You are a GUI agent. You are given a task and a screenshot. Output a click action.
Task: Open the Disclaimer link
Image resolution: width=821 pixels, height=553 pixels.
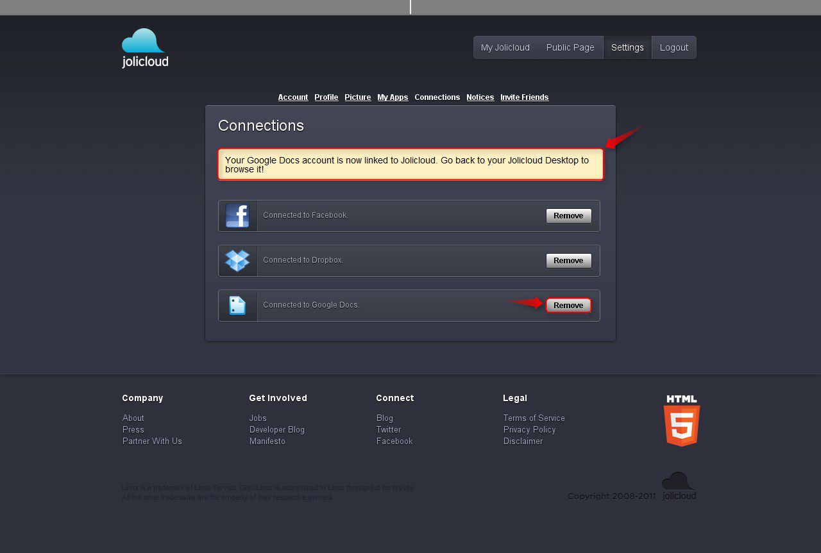coord(523,441)
